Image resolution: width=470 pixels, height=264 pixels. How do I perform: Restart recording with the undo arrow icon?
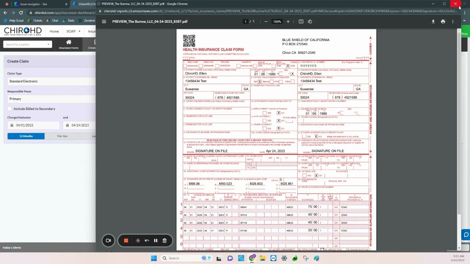pos(147,241)
